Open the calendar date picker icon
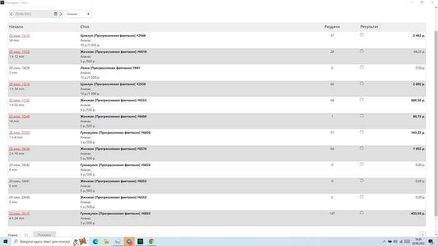The width and height of the screenshot is (438, 246). (x=56, y=14)
